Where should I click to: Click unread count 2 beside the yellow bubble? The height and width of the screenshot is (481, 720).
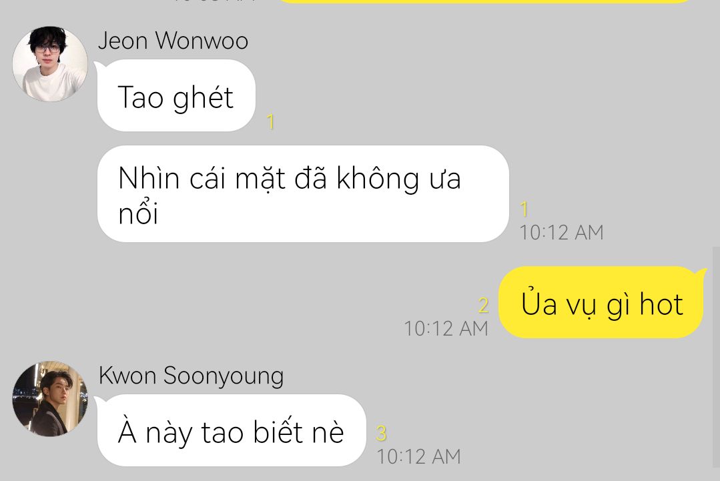483,306
